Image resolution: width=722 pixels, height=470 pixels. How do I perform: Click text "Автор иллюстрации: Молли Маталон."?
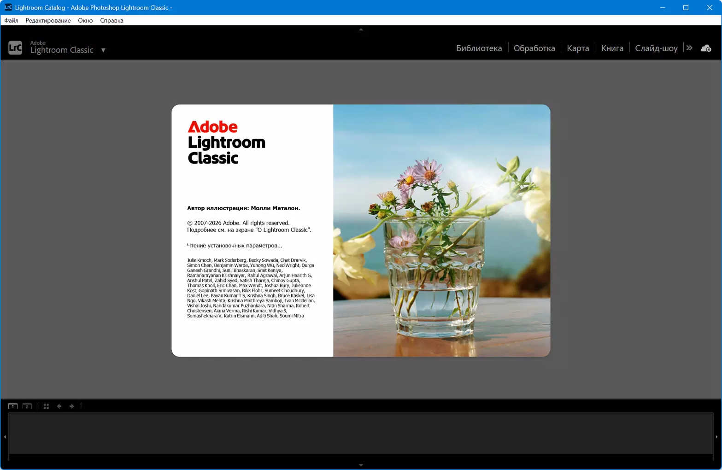243,208
